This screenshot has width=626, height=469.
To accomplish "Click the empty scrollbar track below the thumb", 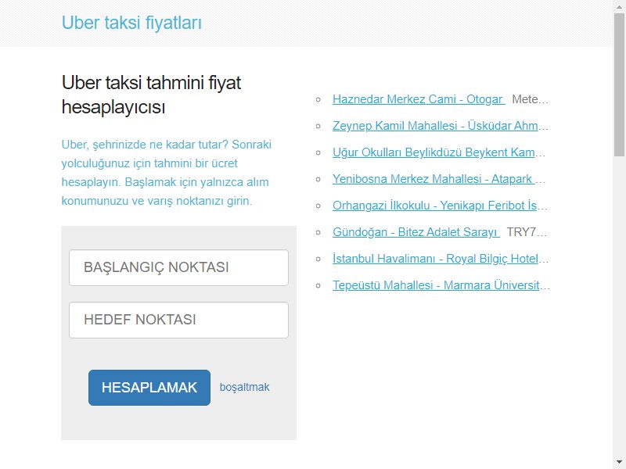I will point(619,306).
